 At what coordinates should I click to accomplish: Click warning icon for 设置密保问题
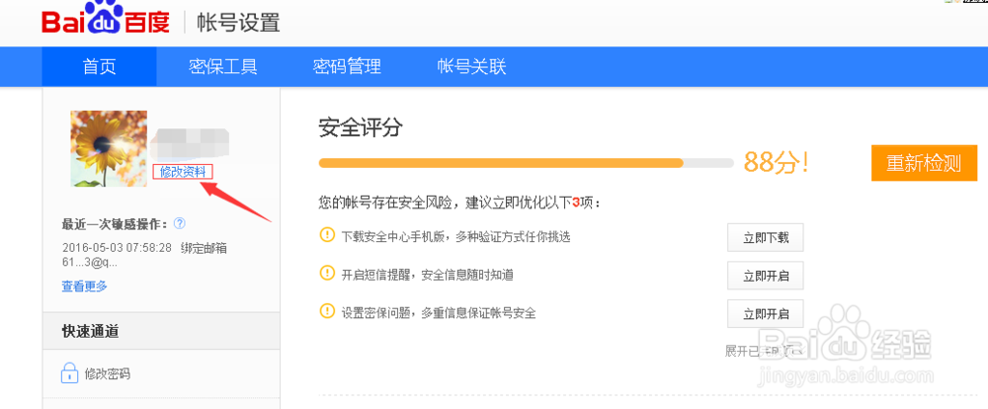coord(327,312)
